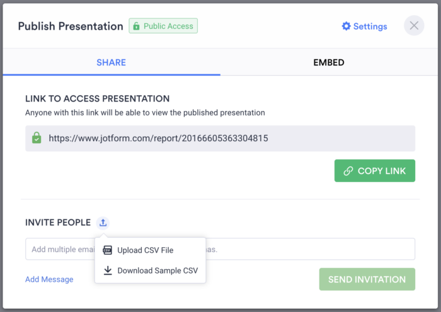
Task: Close the Publish Presentation dialog
Action: [x=414, y=26]
